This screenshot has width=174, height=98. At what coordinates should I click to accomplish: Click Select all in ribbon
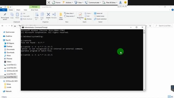(98, 13)
